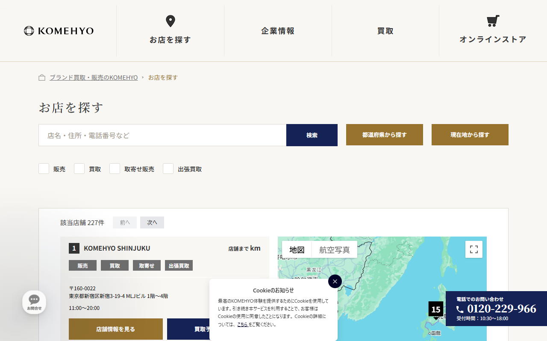Click the KOMEHYO logo
Viewport: 547px width, 341px height.
(x=59, y=31)
